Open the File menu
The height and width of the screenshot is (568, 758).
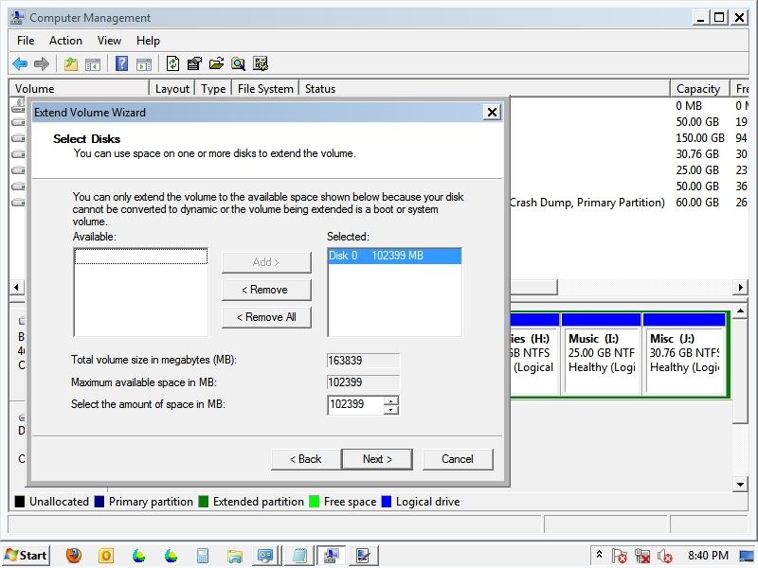pos(26,41)
